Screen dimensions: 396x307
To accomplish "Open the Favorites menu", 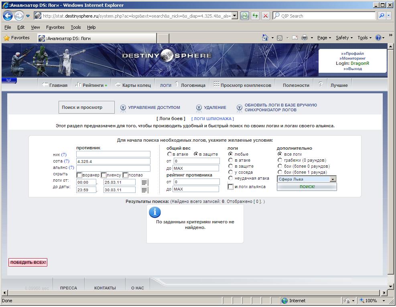I will pos(55,27).
